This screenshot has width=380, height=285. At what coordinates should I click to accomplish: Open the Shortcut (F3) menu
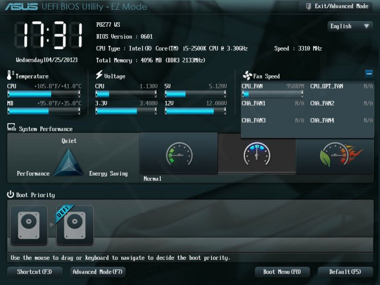[x=35, y=272]
